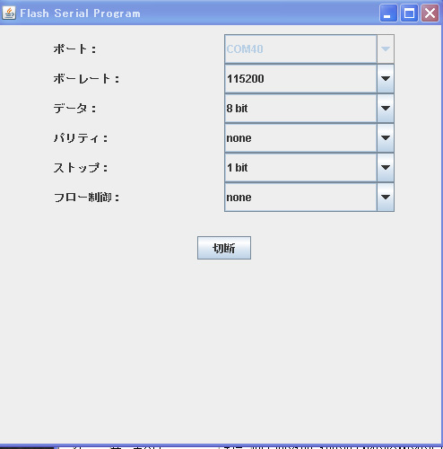Click the parity field showing none

click(300, 138)
